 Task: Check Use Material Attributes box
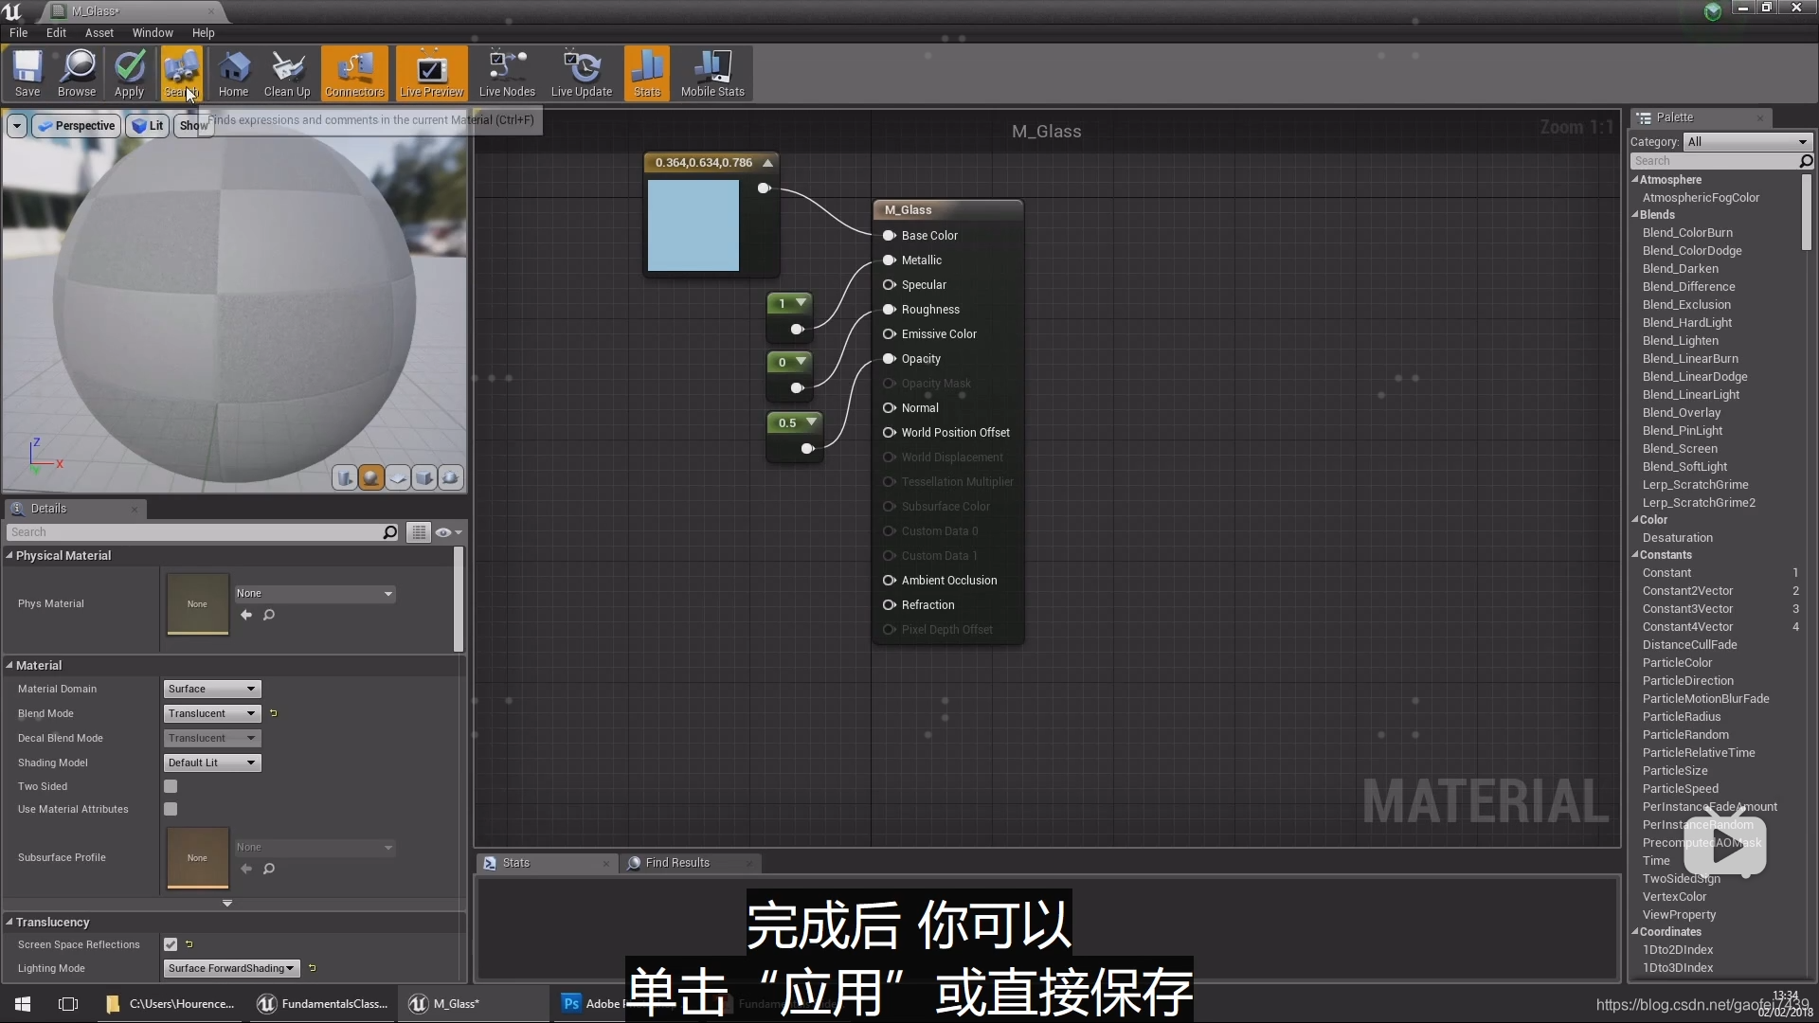click(171, 809)
